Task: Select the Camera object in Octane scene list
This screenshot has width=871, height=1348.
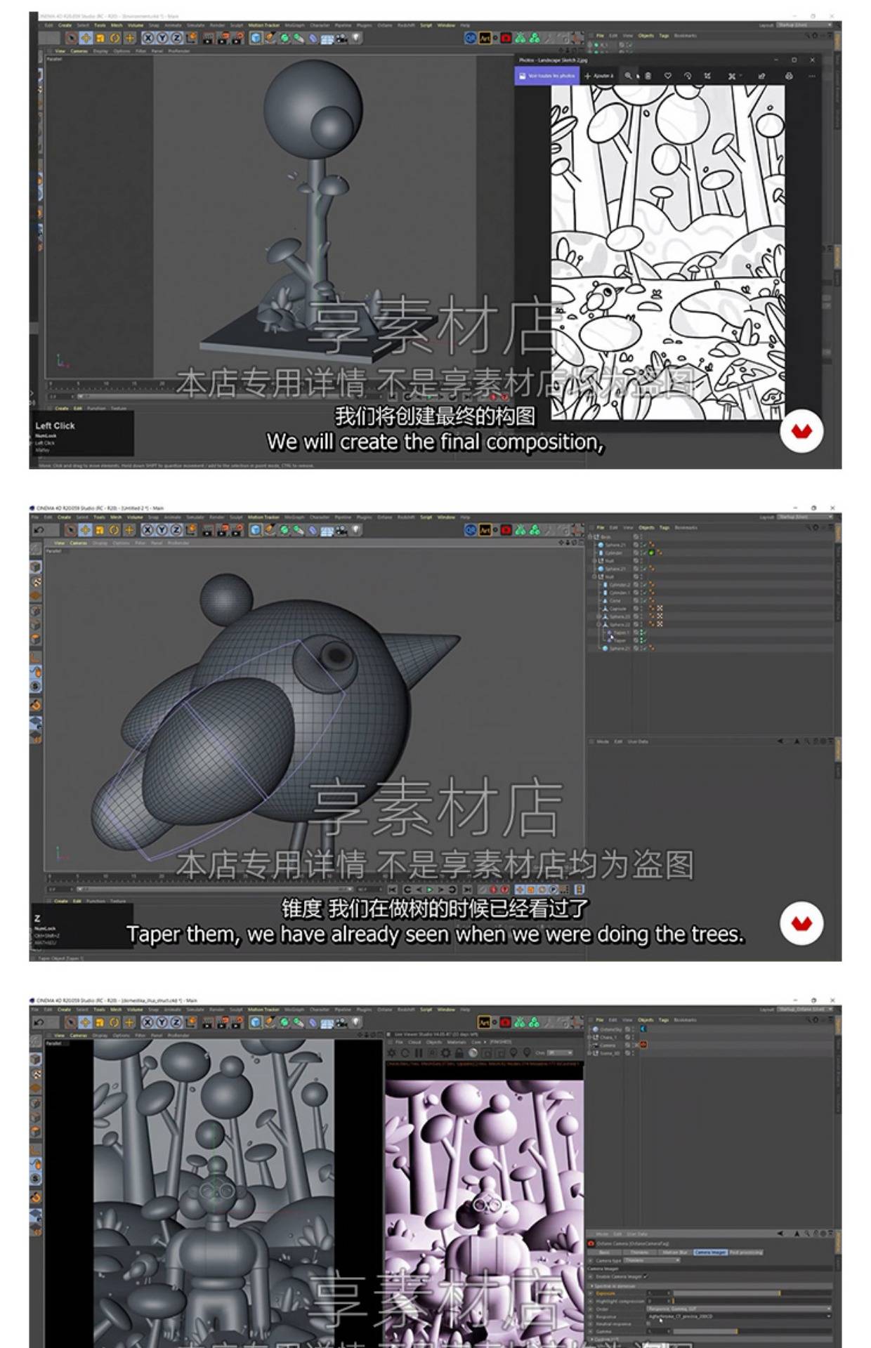Action: [608, 1045]
